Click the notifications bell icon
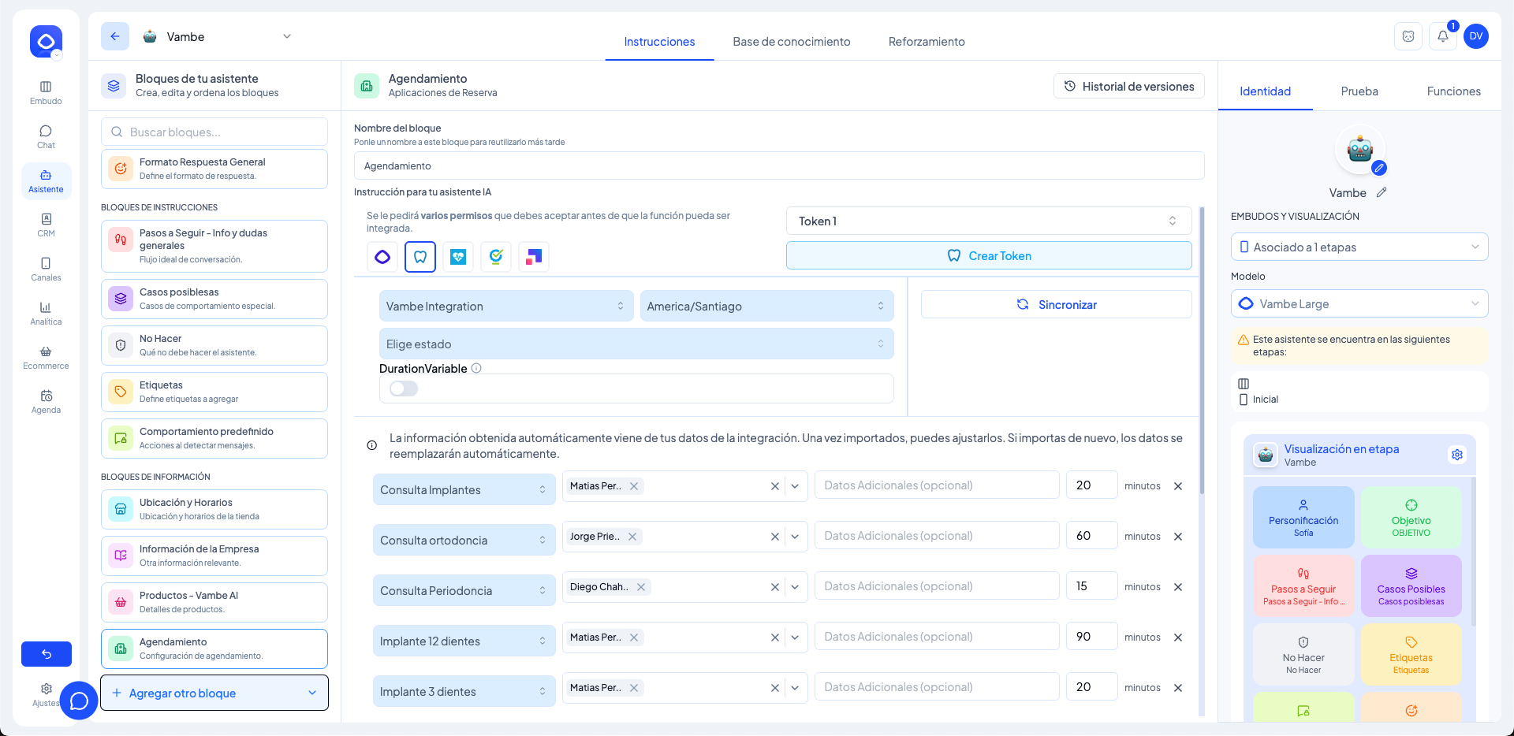Viewport: 1514px width, 736px height. pyautogui.click(x=1442, y=36)
